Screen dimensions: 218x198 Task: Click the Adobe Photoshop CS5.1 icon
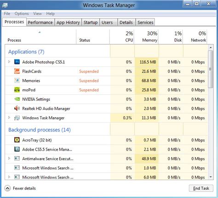(17, 62)
